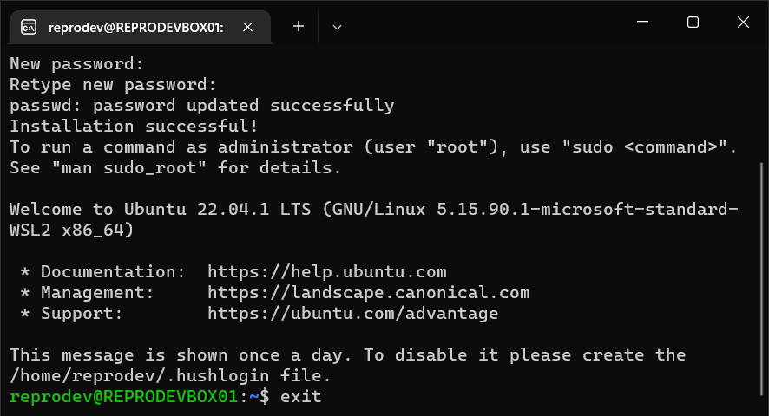Click the "passwd: password updated successfully" line
769x416 pixels.
point(201,106)
